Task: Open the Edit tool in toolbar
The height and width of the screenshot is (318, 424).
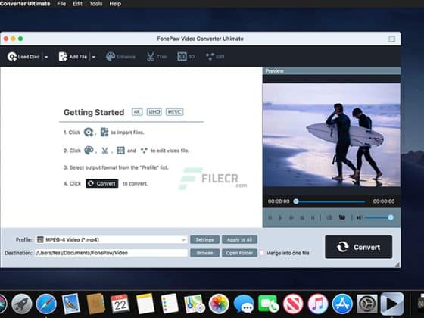Action: 215,57
